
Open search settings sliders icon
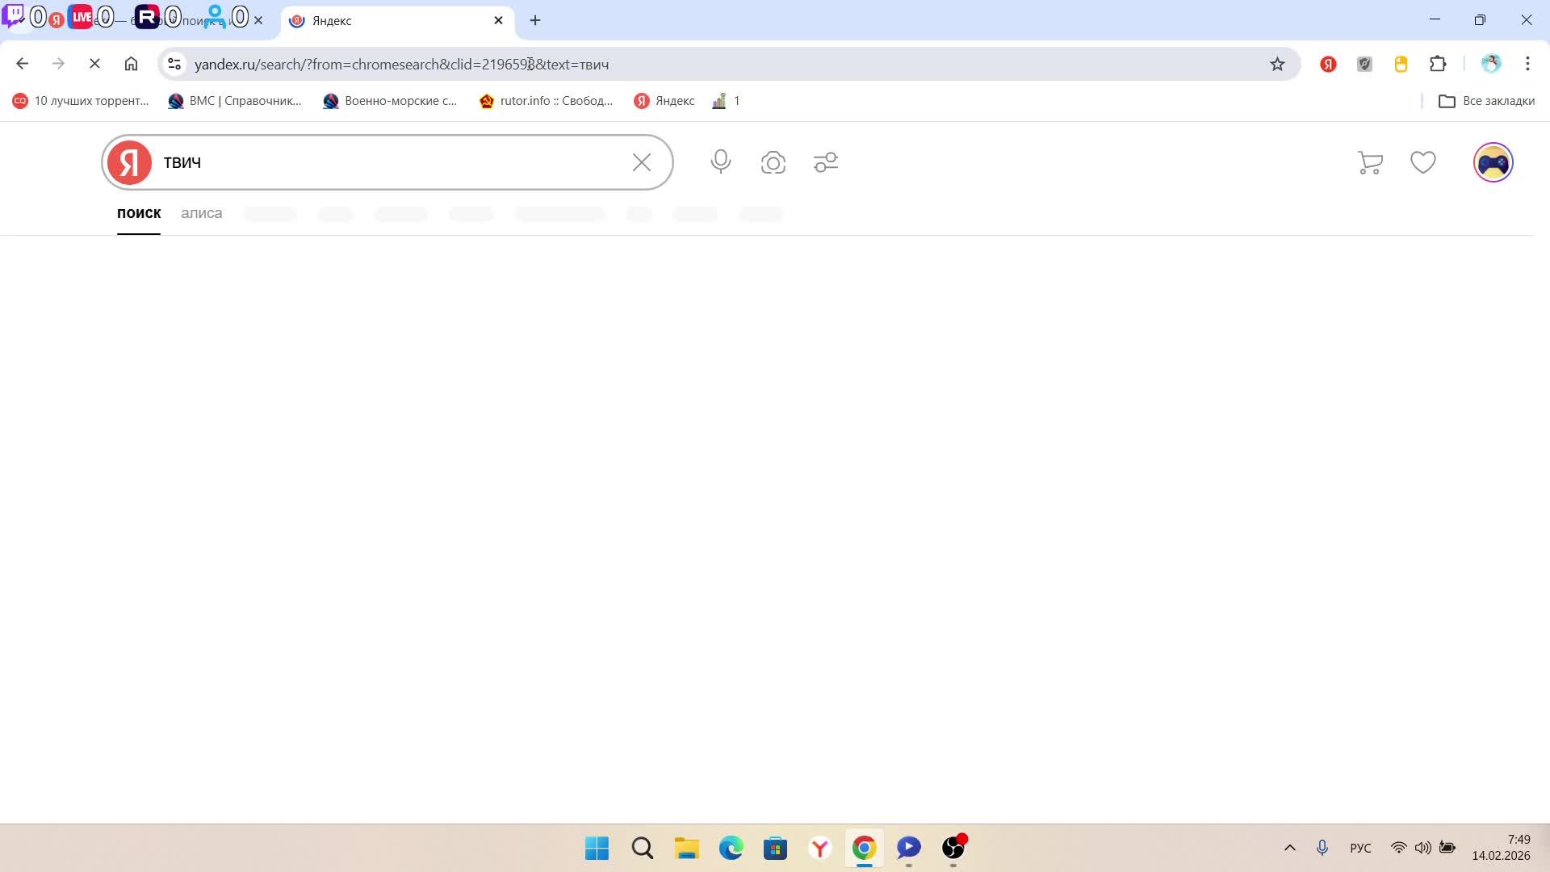tap(826, 163)
